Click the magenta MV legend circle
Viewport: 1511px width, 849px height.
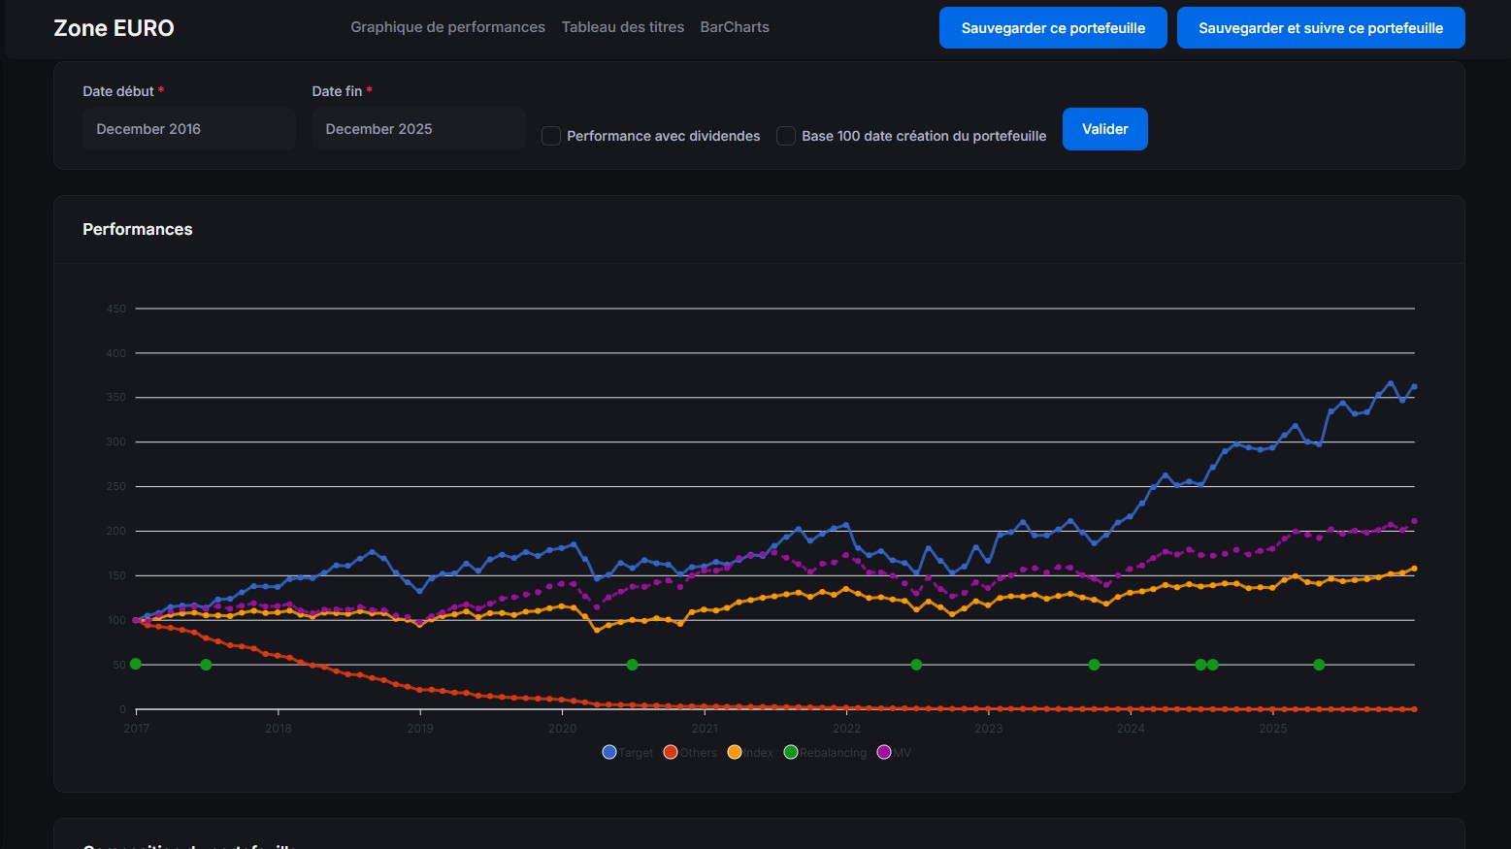pos(883,751)
